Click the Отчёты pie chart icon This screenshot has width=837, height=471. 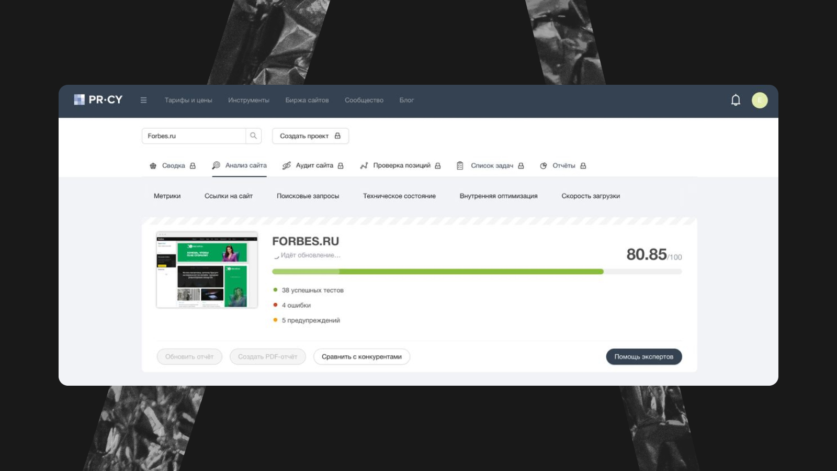[x=544, y=166]
